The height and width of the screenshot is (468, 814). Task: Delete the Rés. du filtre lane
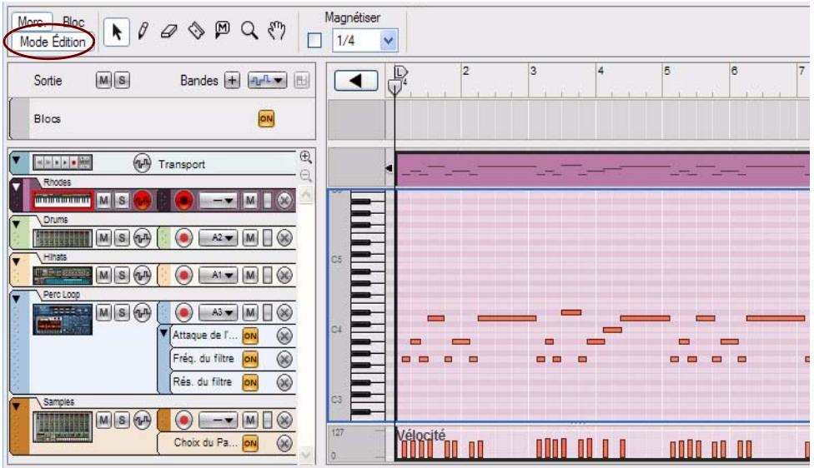pyautogui.click(x=284, y=382)
